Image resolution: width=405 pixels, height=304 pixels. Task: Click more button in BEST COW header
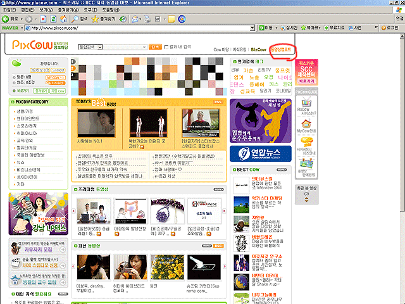click(x=282, y=170)
